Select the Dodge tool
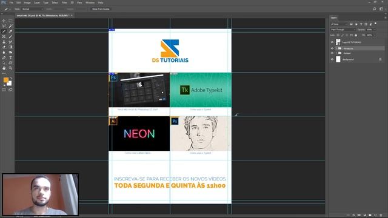 [x=10, y=53]
